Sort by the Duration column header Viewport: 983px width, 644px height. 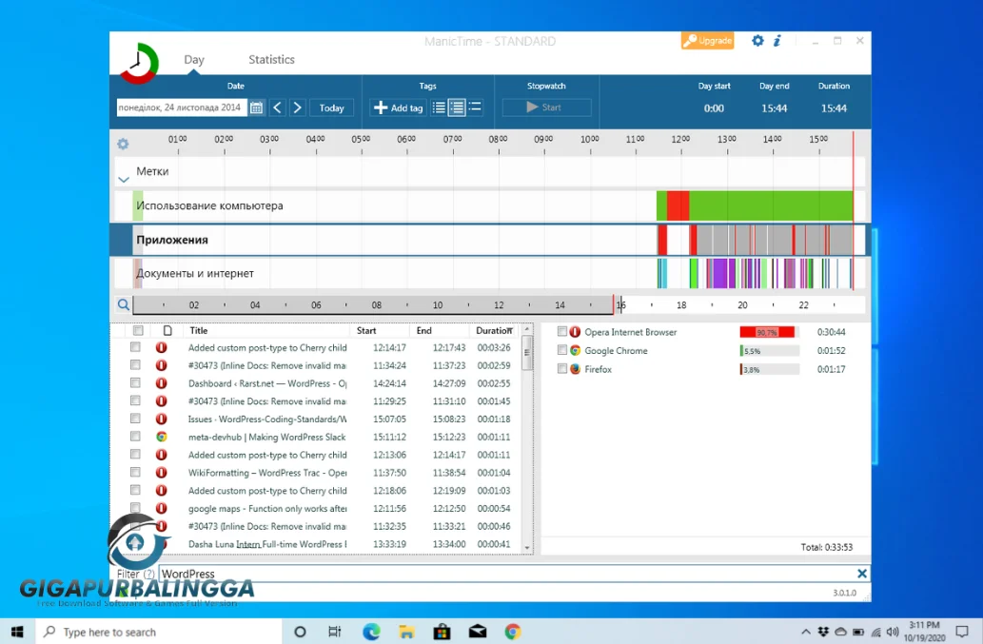(x=493, y=331)
